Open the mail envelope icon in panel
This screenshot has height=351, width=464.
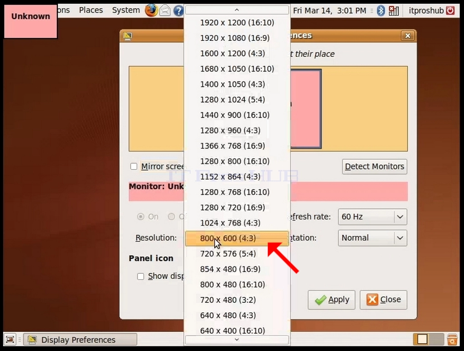tap(165, 10)
